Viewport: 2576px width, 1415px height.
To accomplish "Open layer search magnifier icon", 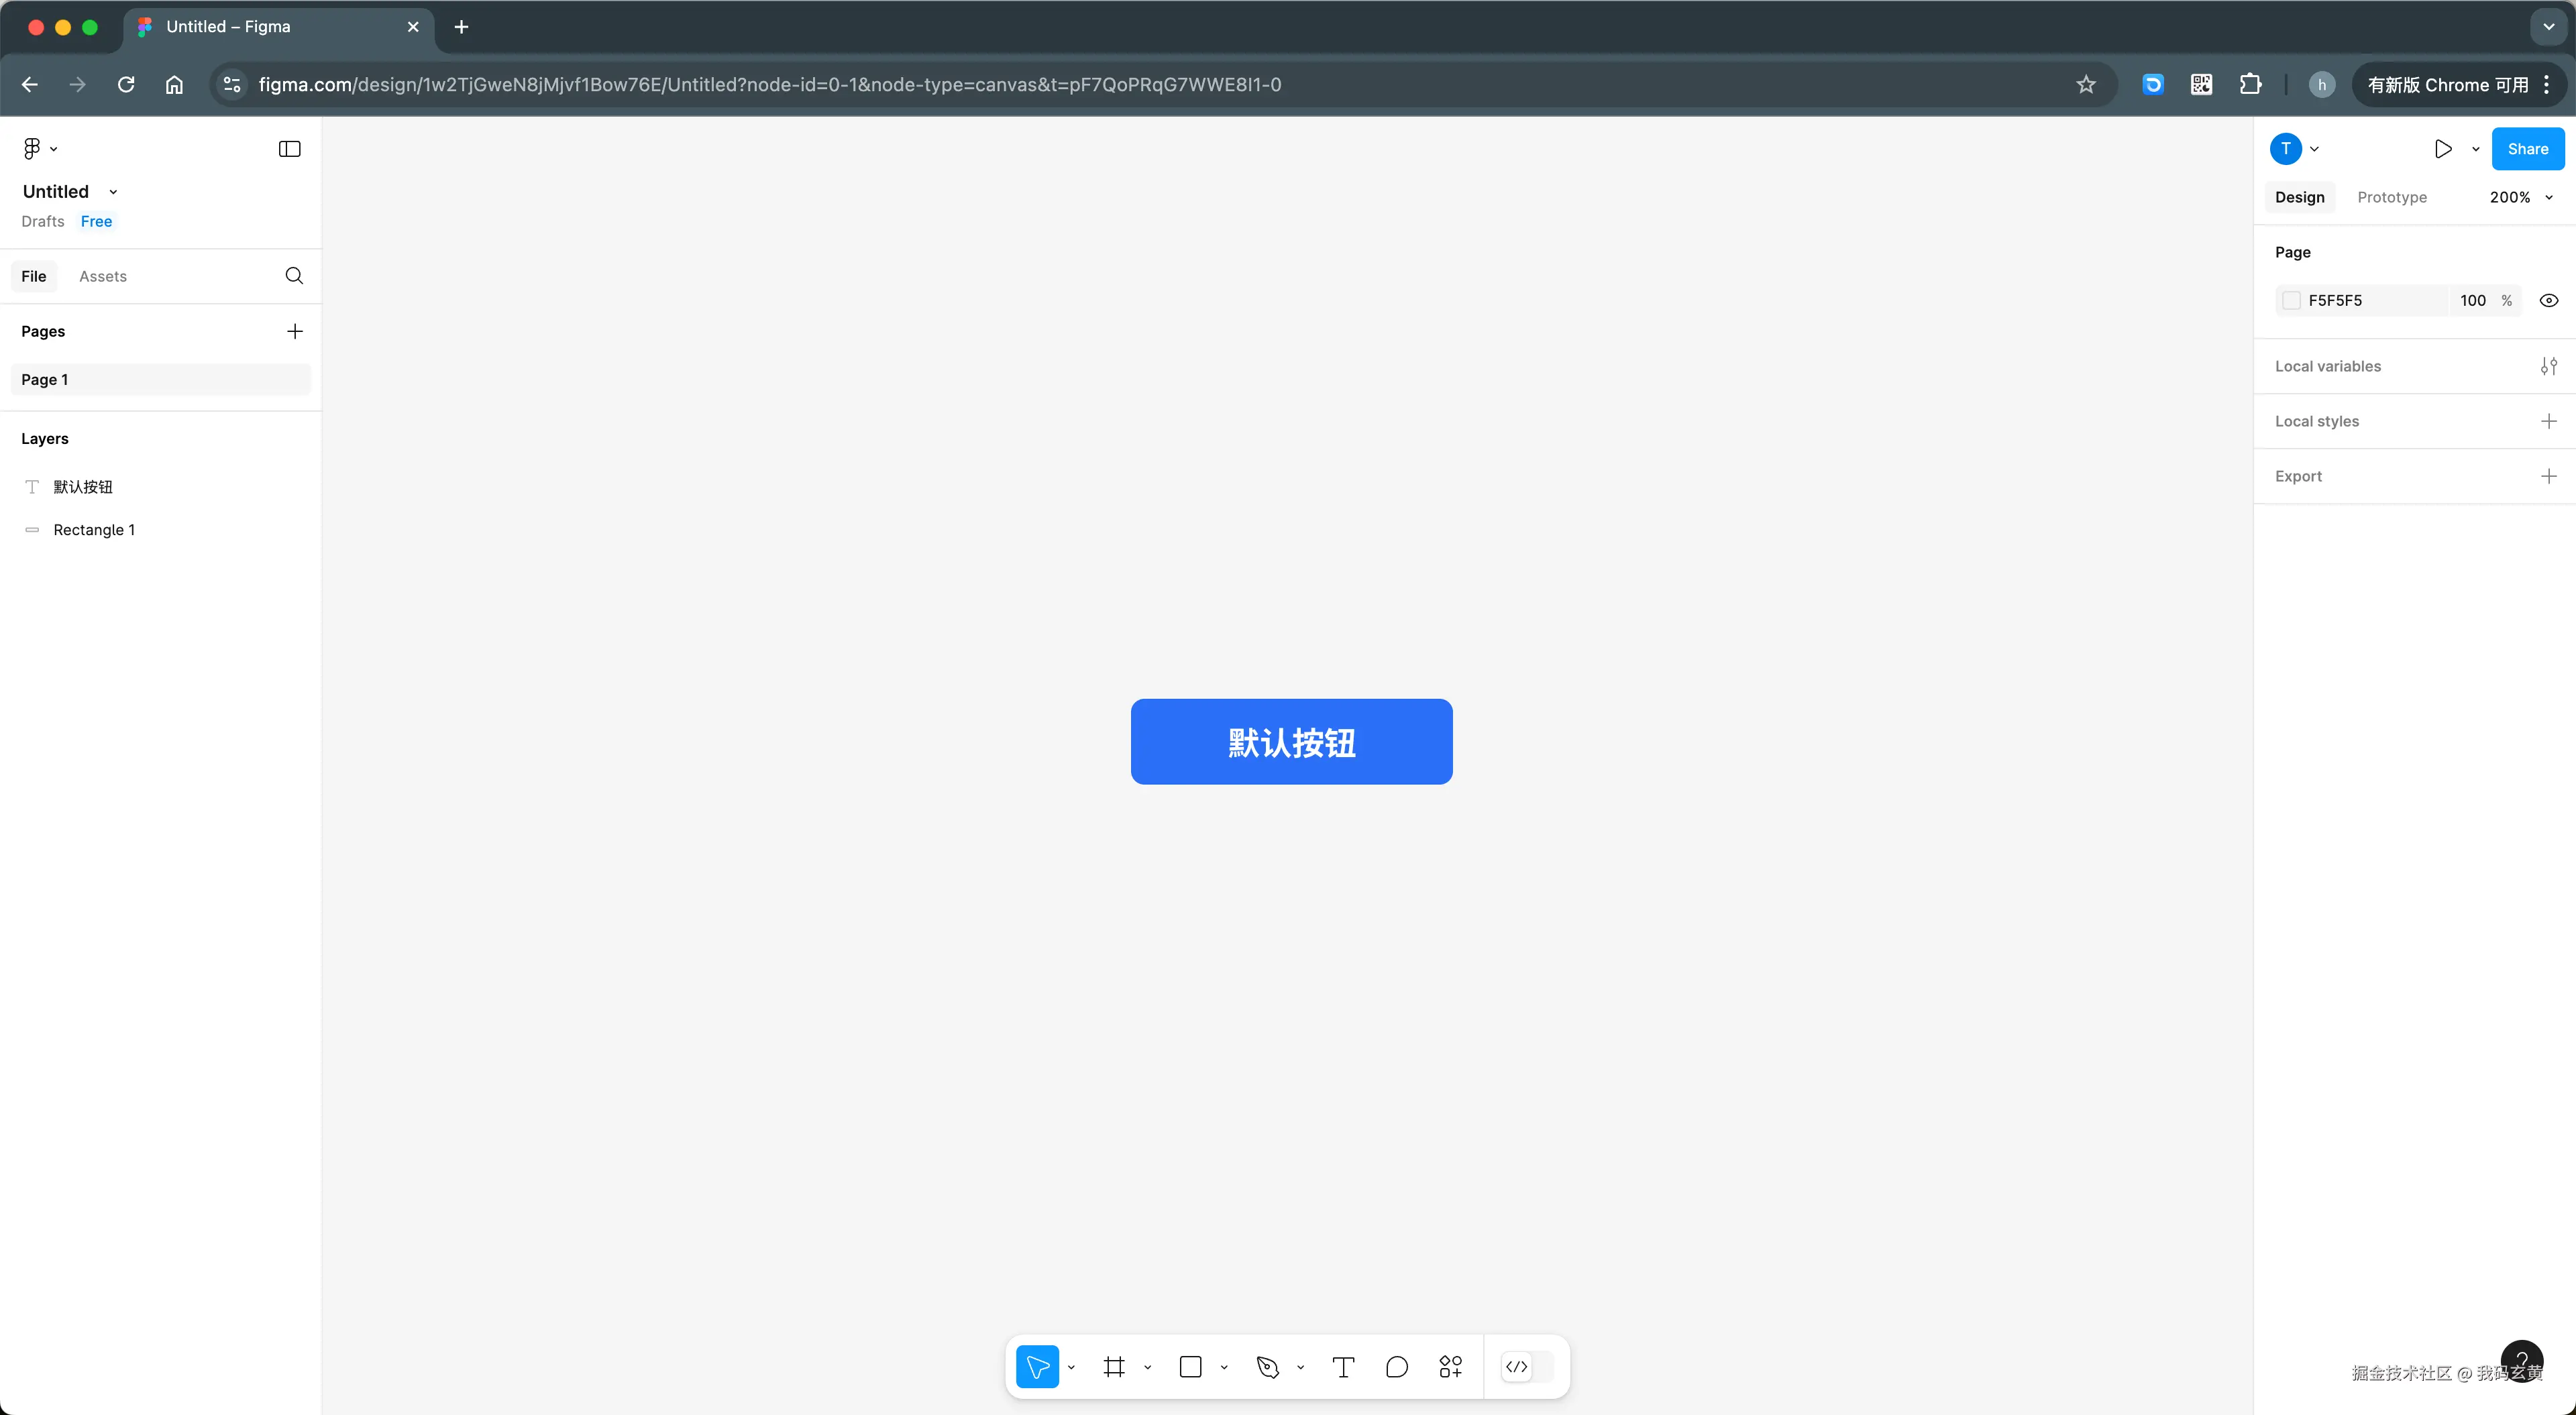I will click(x=294, y=276).
